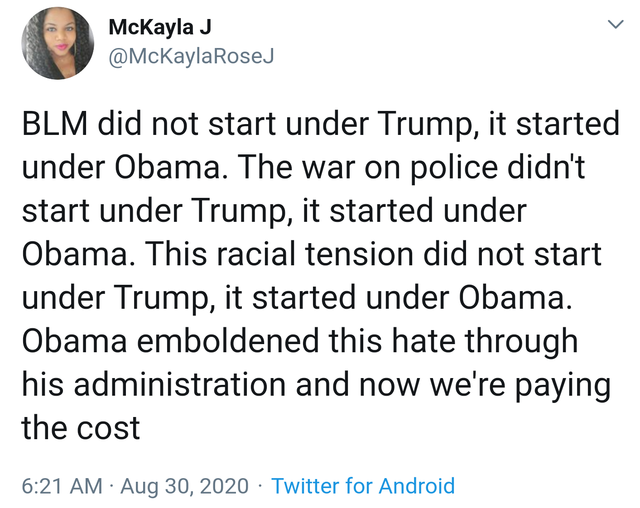Open the Twitter for Android source link
640x508 pixels.
tap(363, 486)
